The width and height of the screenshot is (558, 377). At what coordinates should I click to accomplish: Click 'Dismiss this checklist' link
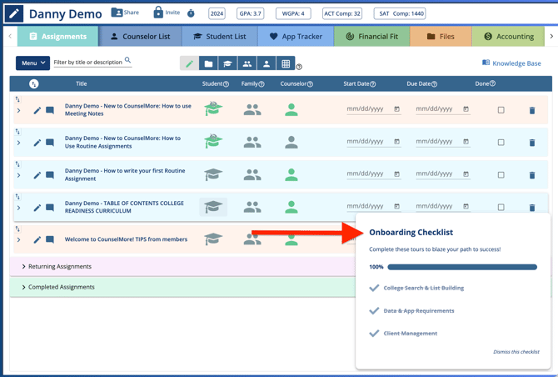point(516,352)
